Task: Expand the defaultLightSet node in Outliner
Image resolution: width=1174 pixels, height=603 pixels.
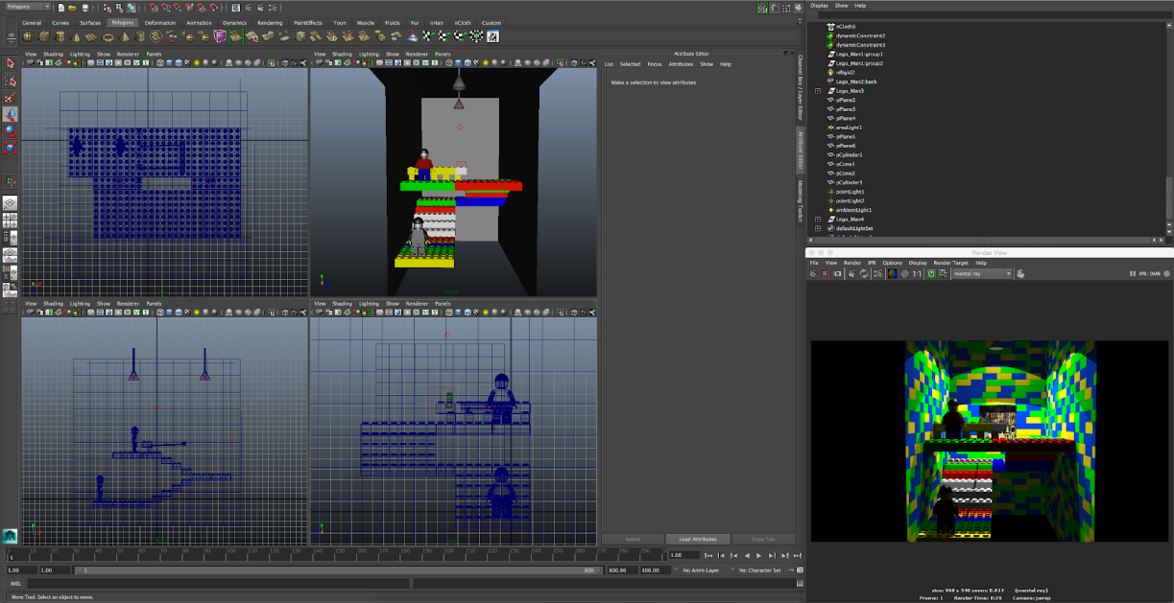Action: coord(818,228)
